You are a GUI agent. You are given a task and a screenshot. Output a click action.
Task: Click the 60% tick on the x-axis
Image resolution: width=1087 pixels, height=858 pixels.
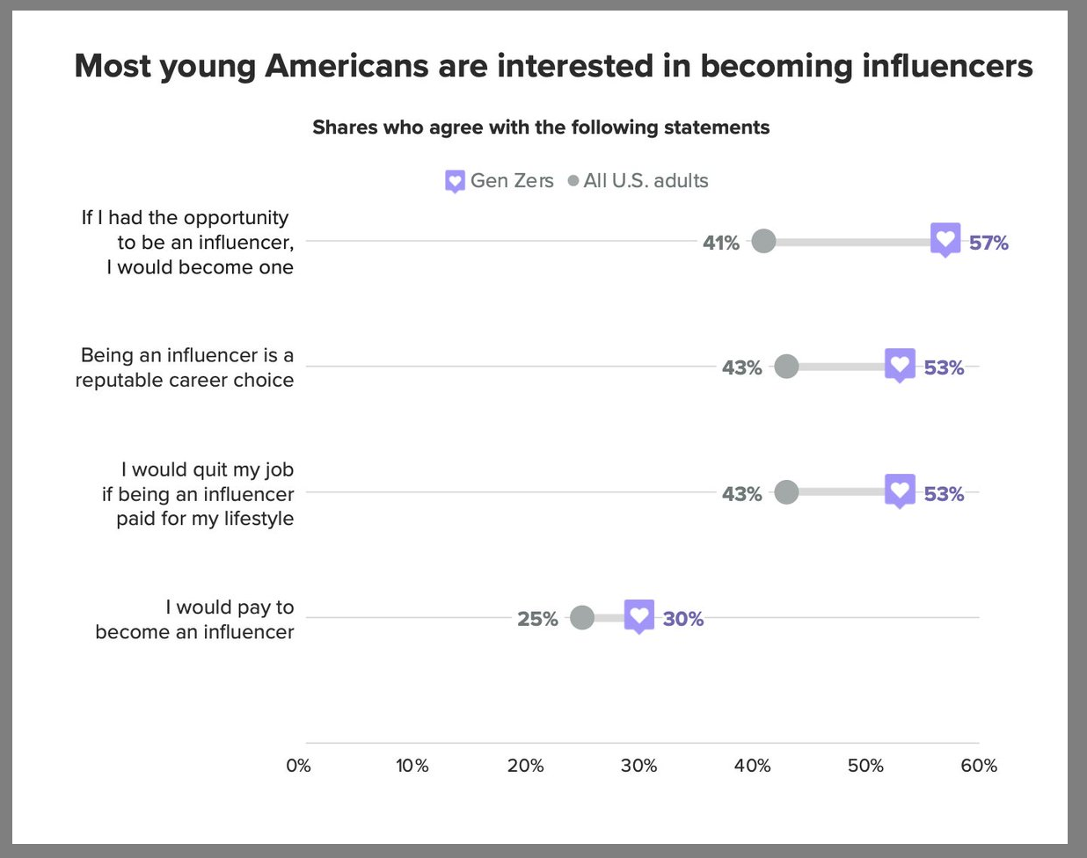point(979,766)
